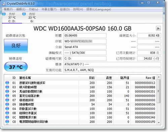Click the CrystalDiskInfo title bar icon
This screenshot has width=168, height=132.
pyautogui.click(x=4, y=4)
